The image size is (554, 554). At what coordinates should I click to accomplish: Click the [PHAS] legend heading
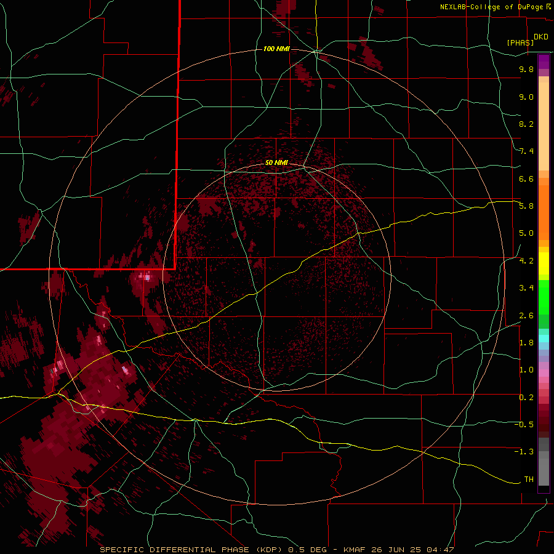coord(520,42)
